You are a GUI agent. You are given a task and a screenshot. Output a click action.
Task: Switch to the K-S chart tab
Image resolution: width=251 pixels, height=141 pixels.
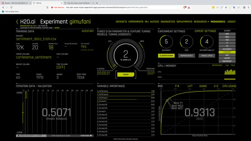[x=216, y=86]
